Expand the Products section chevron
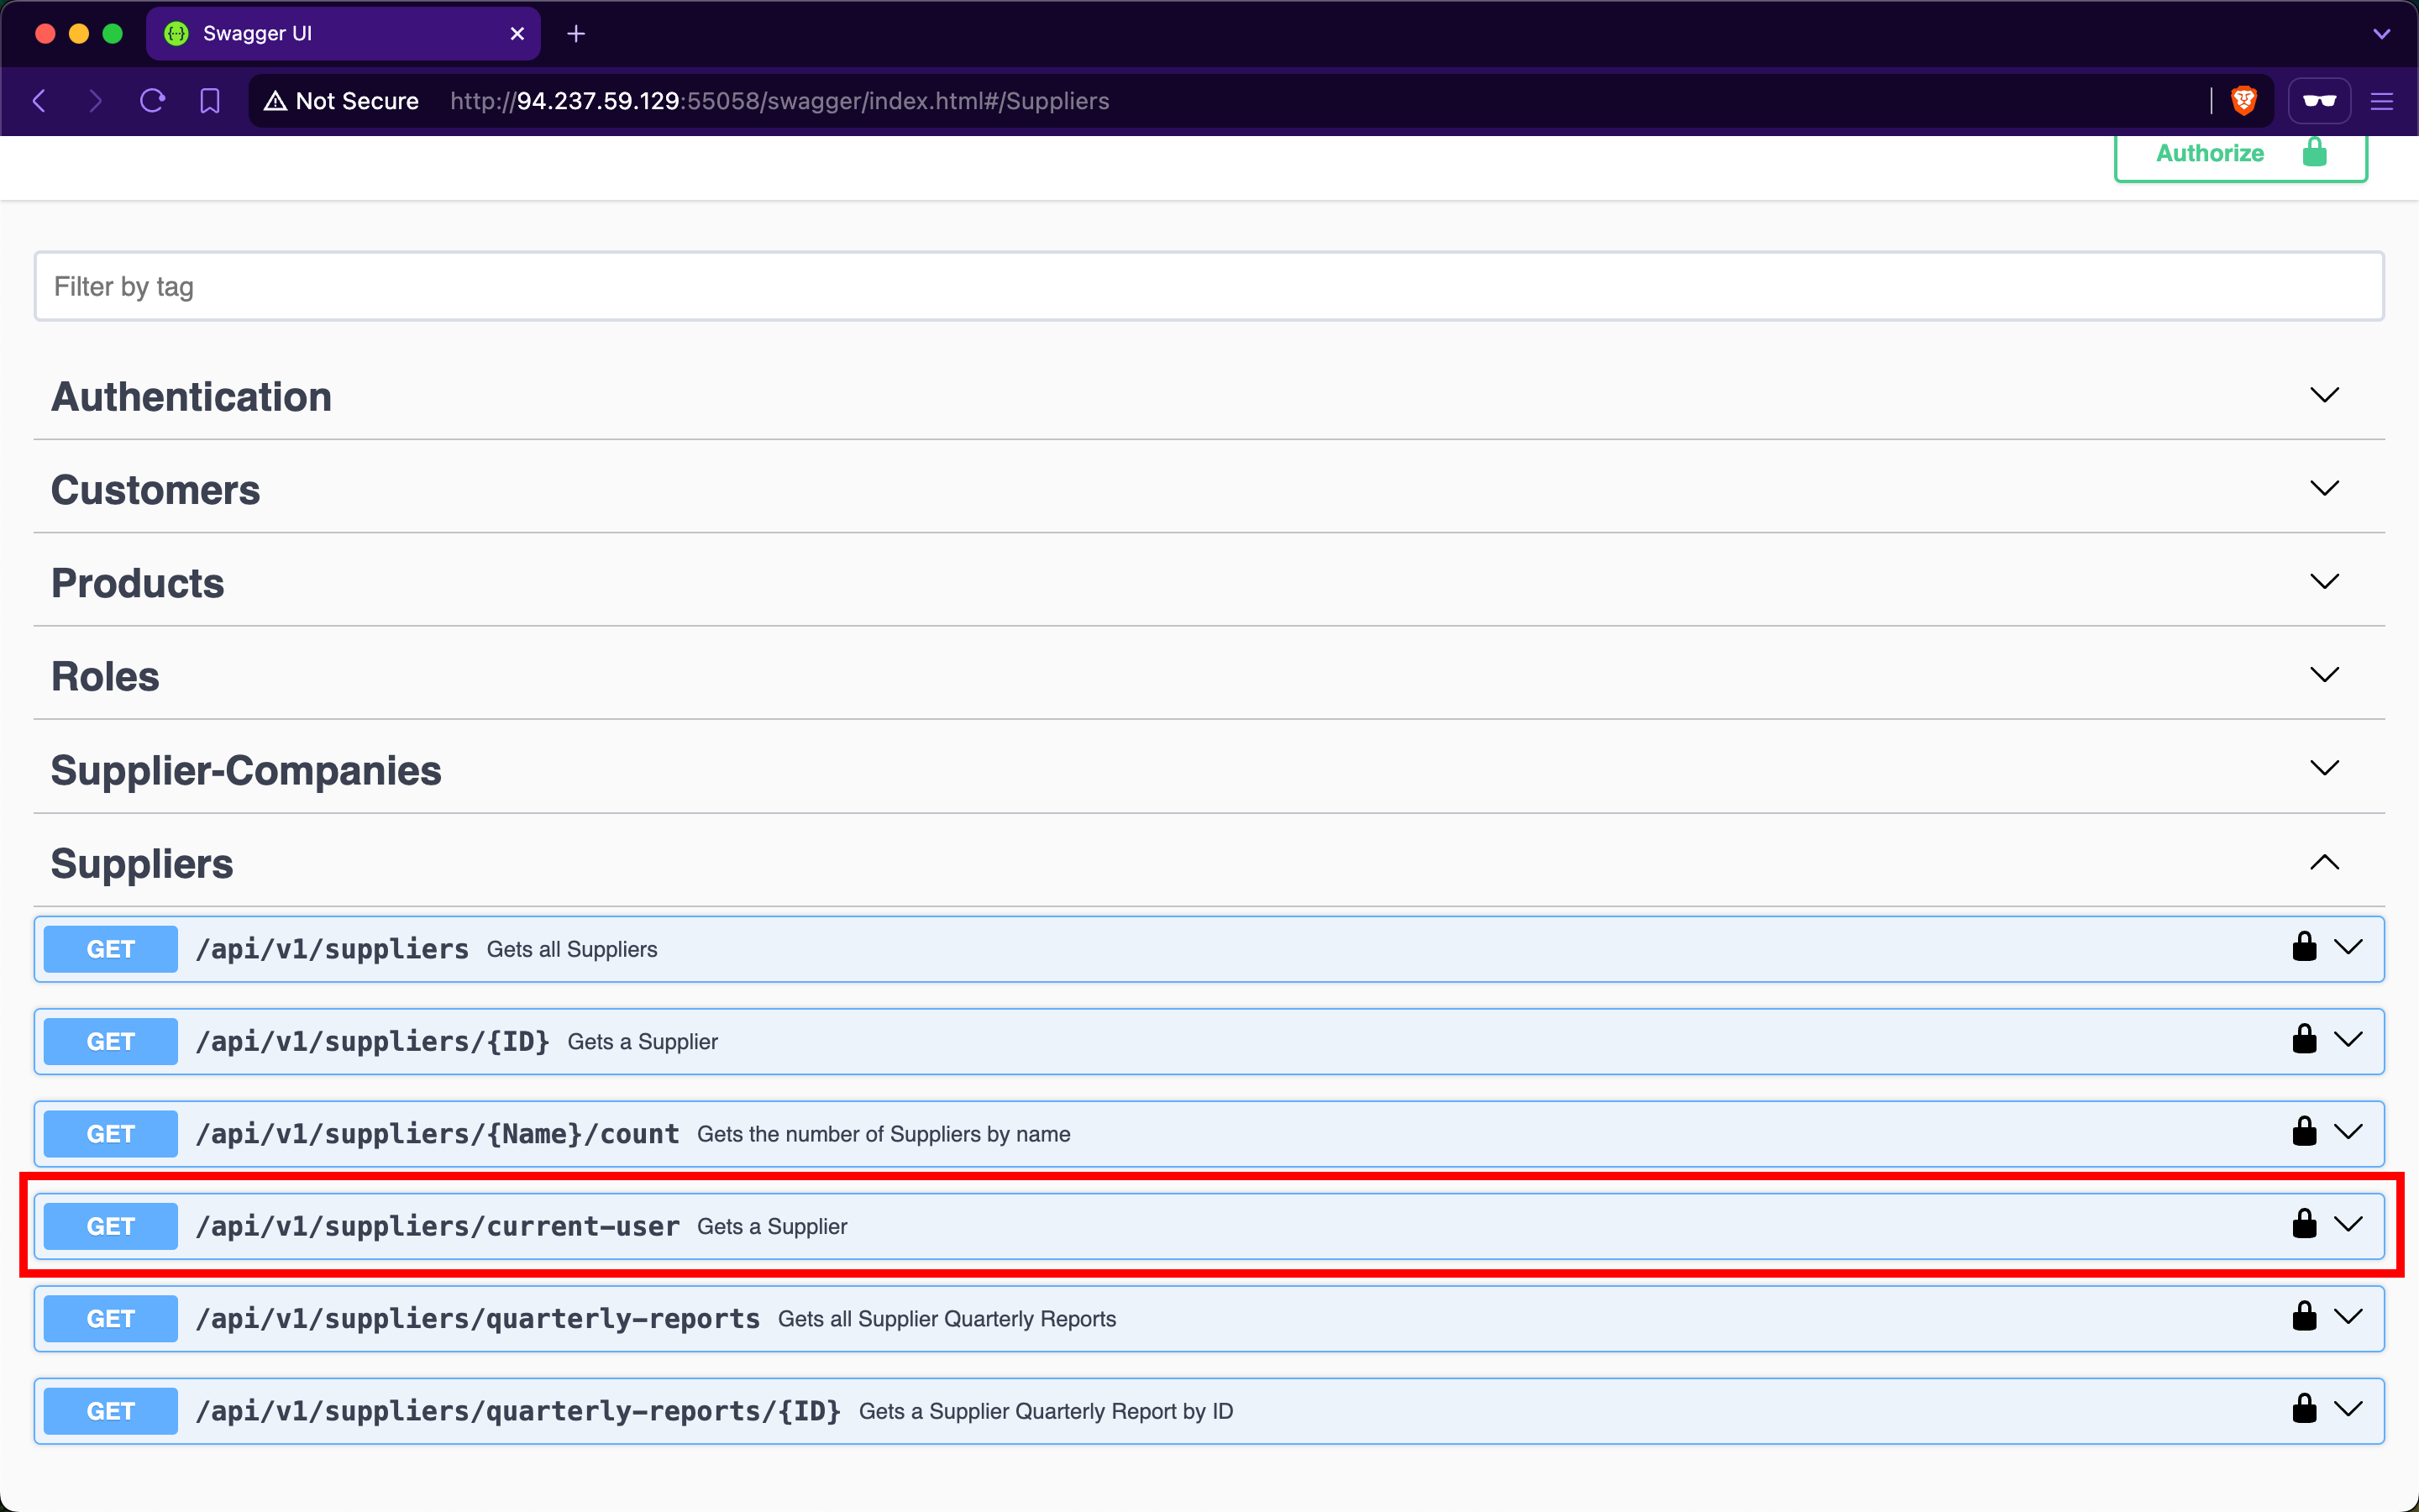Viewport: 2419px width, 1512px height. [x=2325, y=581]
